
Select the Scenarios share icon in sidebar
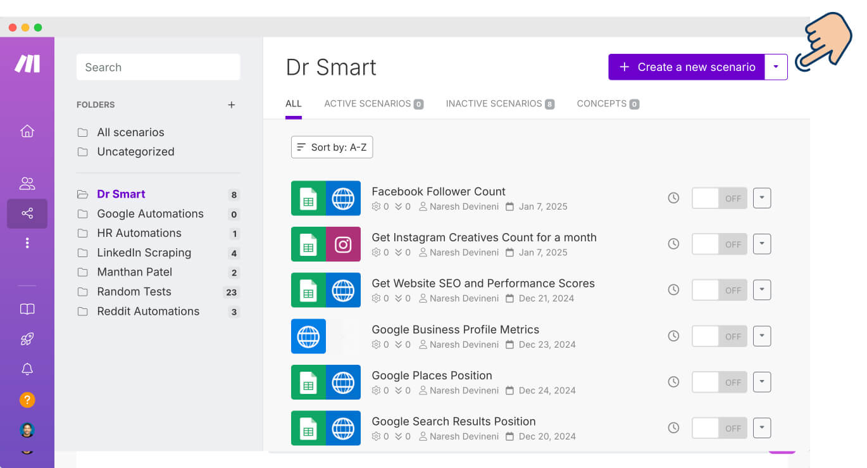tap(27, 213)
